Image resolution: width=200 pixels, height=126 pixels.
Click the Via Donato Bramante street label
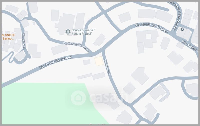tap(76, 46)
